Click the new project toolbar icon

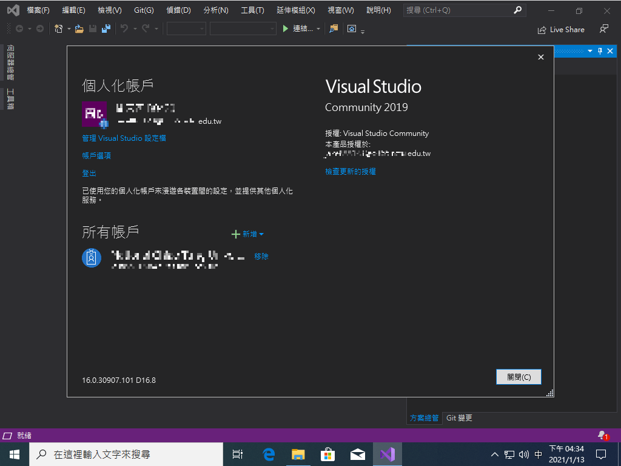pos(58,29)
